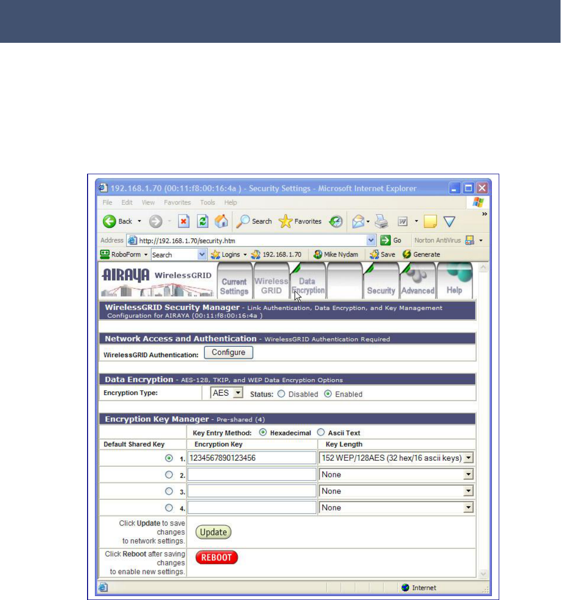Open the View menu
561x600 pixels.
[148, 202]
